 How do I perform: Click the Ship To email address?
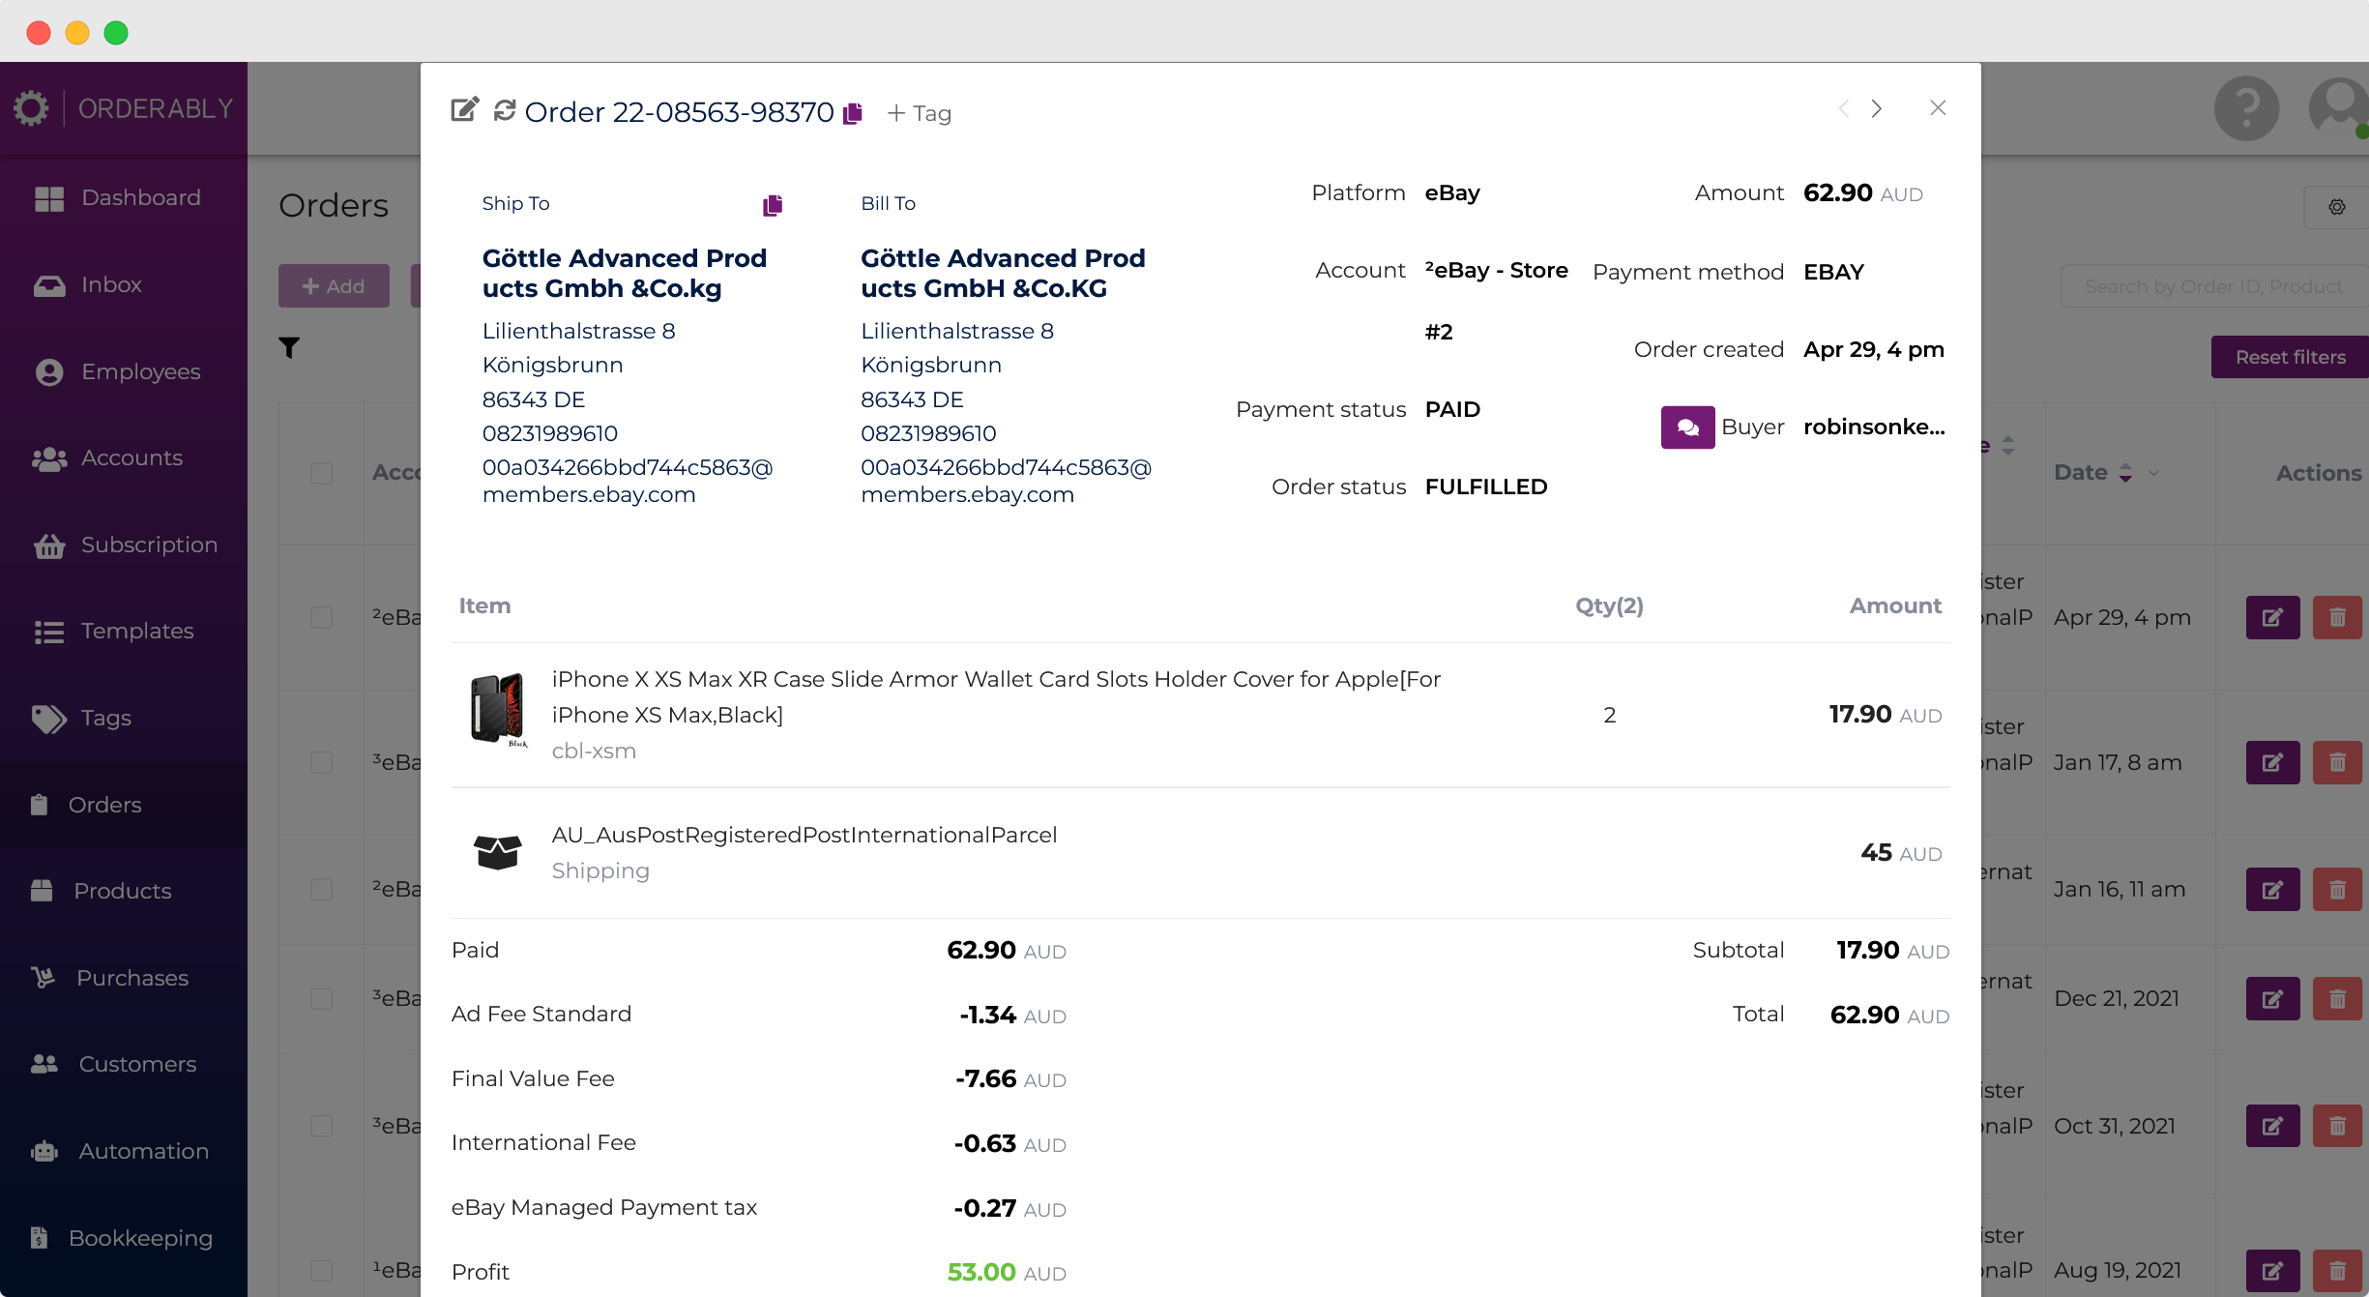(628, 481)
